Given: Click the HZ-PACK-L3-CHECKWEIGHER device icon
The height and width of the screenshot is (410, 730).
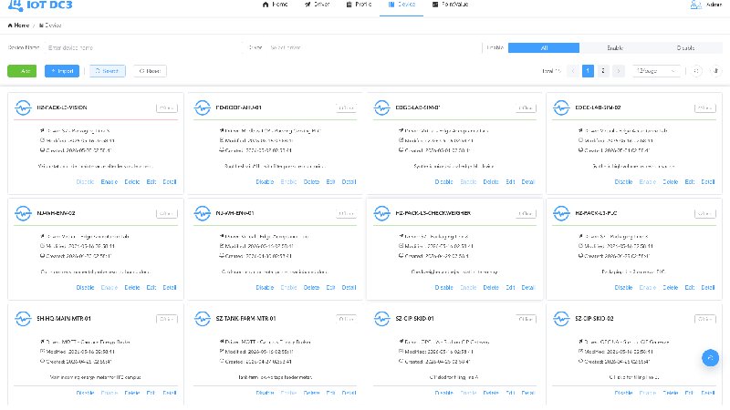Looking at the screenshot, I should click(x=381, y=213).
